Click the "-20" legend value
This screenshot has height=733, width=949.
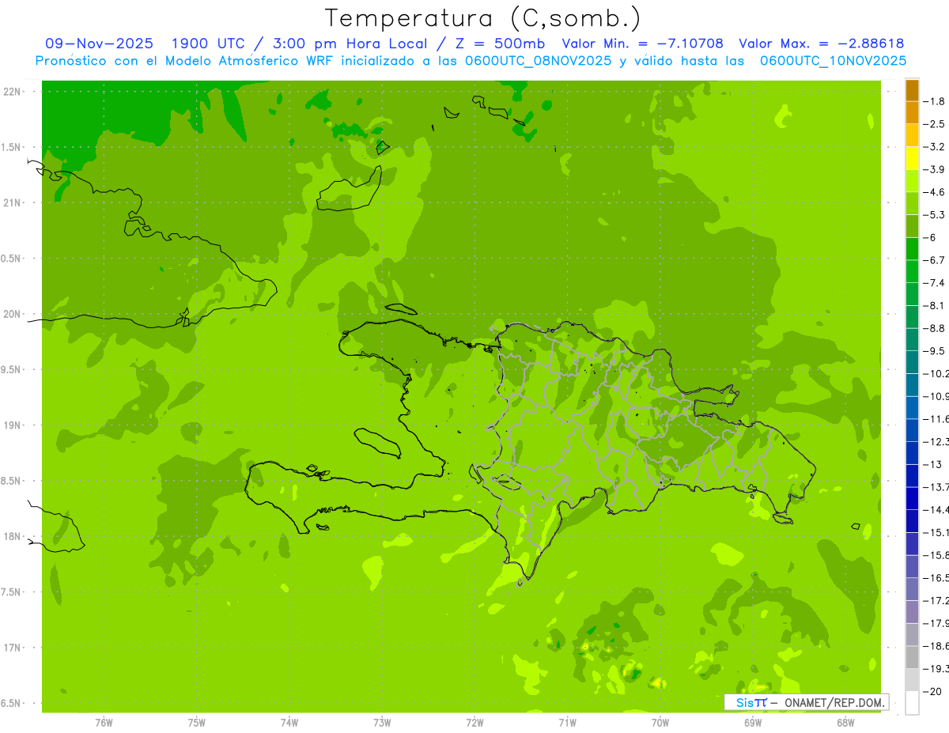(x=932, y=691)
